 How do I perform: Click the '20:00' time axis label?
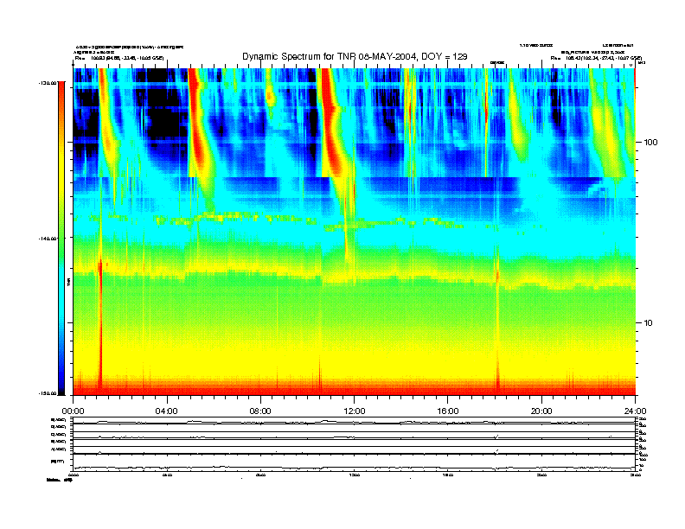pos(541,411)
